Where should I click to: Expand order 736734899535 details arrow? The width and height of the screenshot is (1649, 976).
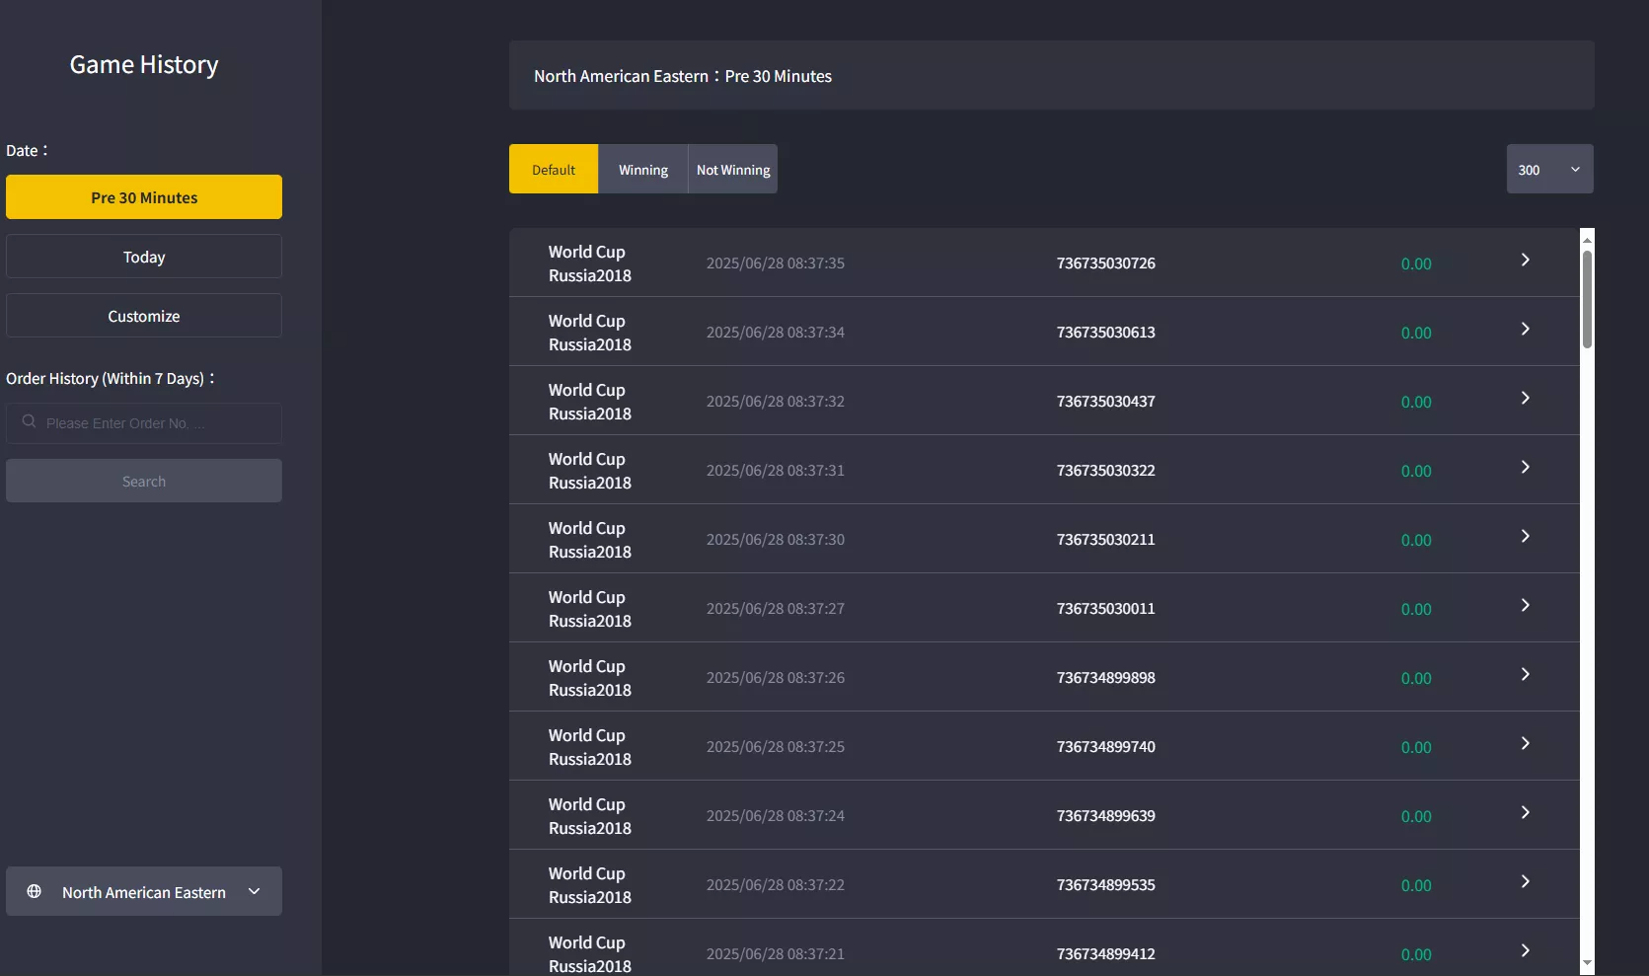(1525, 881)
